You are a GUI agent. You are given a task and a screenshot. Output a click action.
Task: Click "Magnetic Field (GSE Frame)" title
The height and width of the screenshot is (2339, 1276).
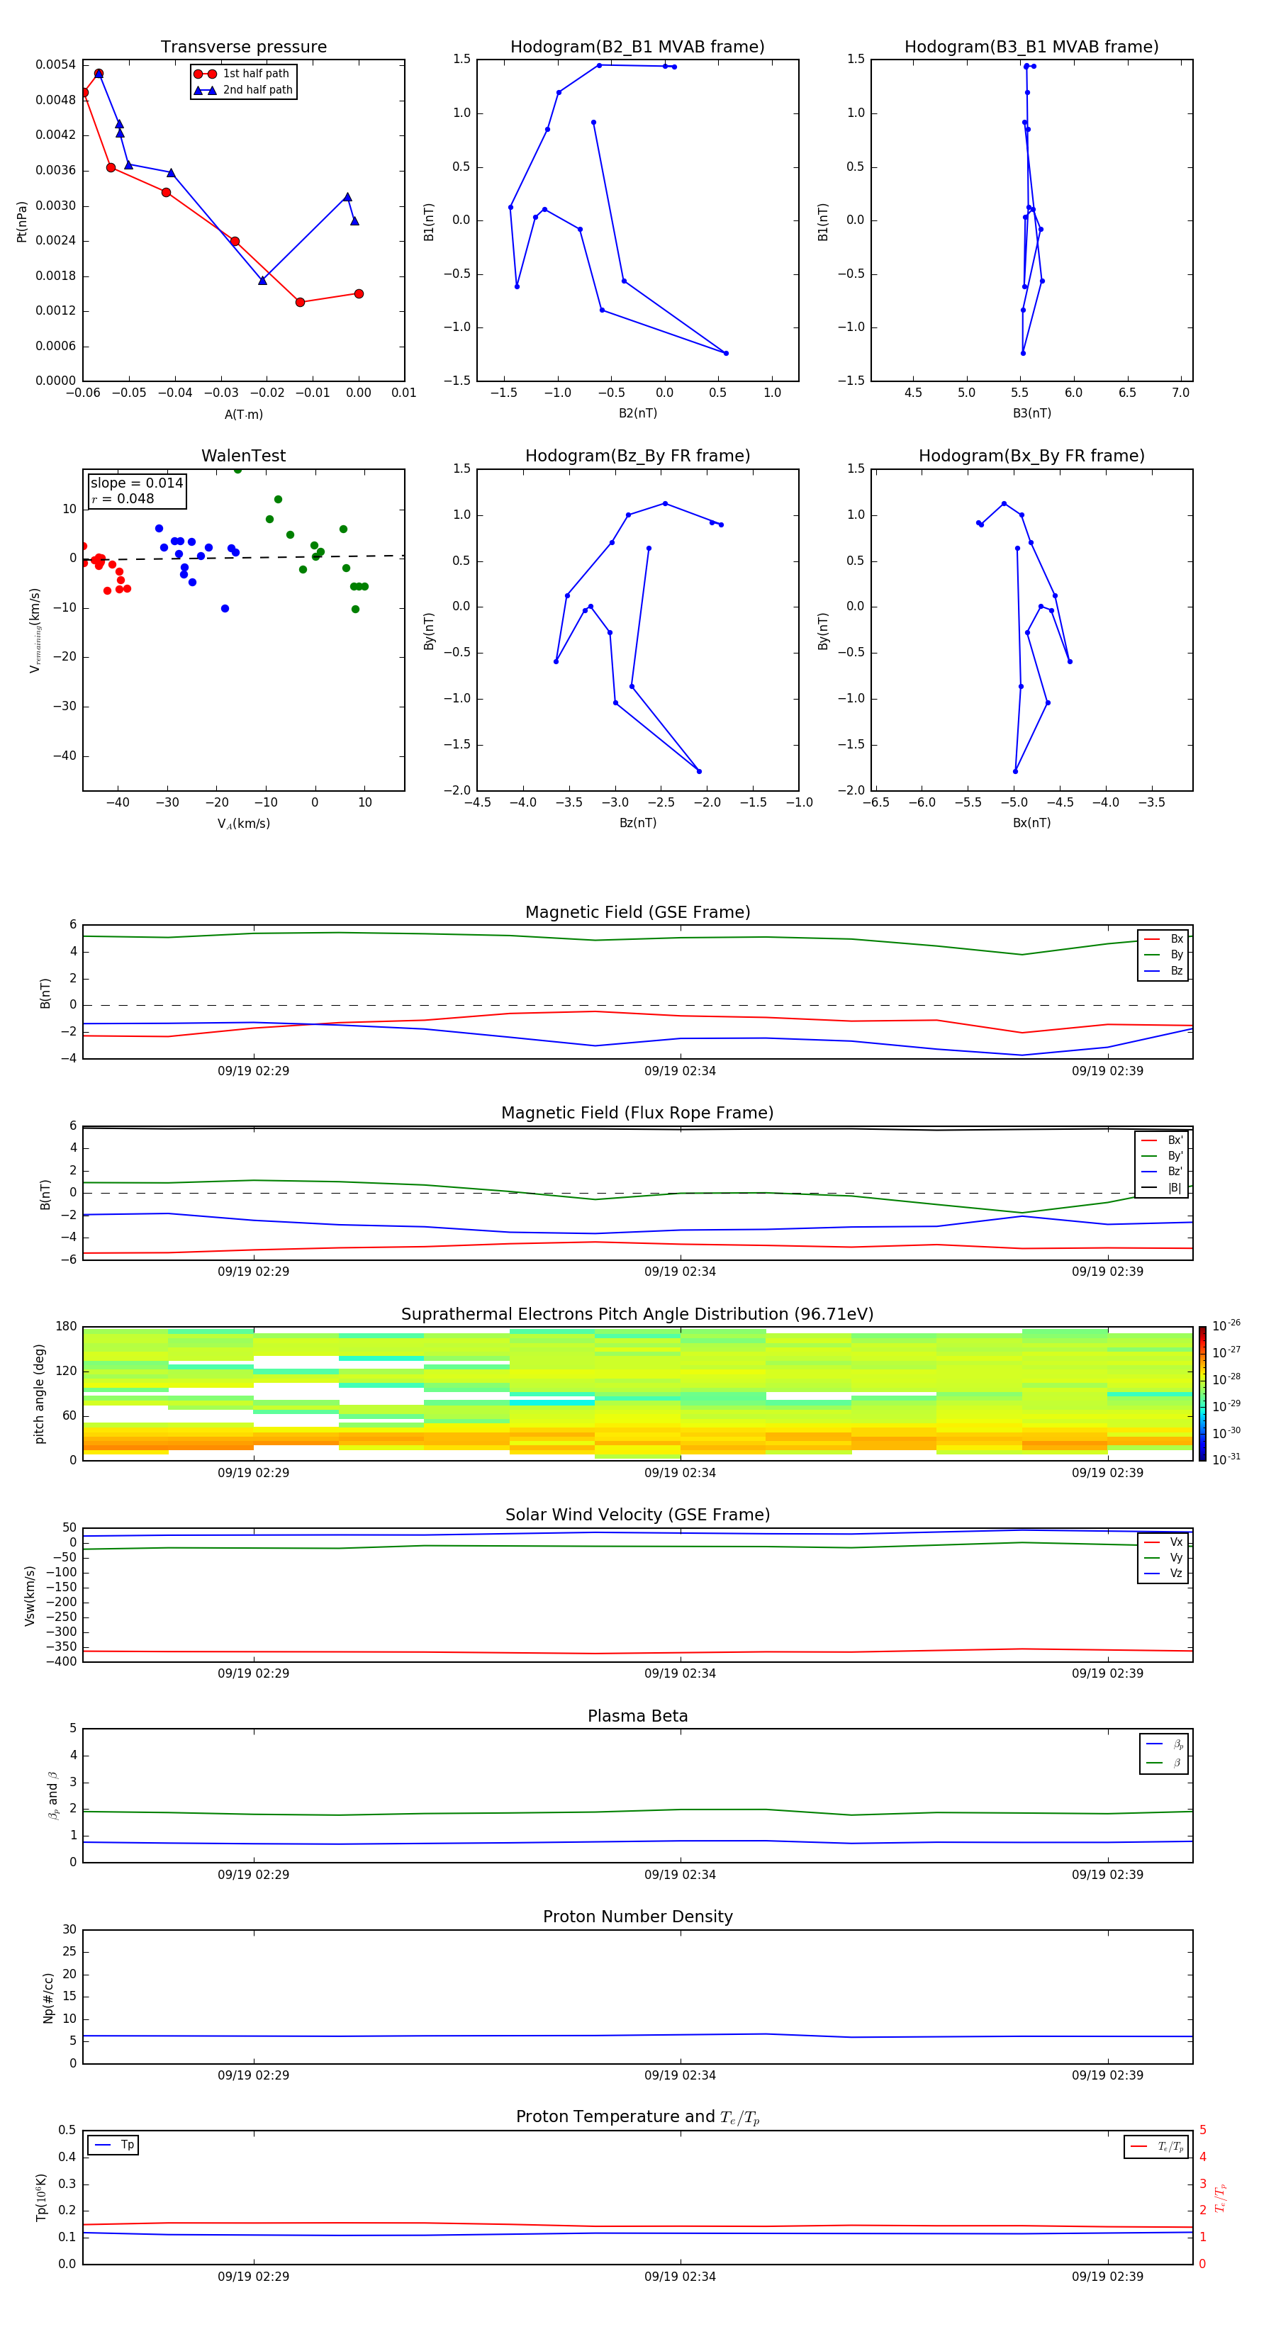pos(637,912)
